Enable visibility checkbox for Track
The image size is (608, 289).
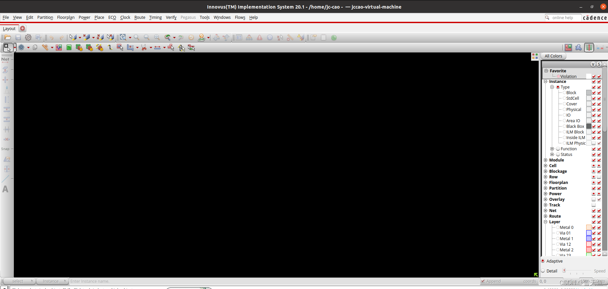click(594, 205)
